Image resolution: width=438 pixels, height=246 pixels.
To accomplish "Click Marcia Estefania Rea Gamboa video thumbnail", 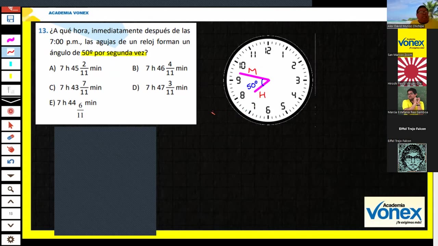I will pos(412,100).
